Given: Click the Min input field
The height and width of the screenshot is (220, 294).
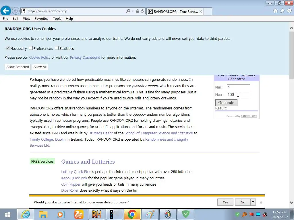Looking at the screenshot, I should (238, 87).
